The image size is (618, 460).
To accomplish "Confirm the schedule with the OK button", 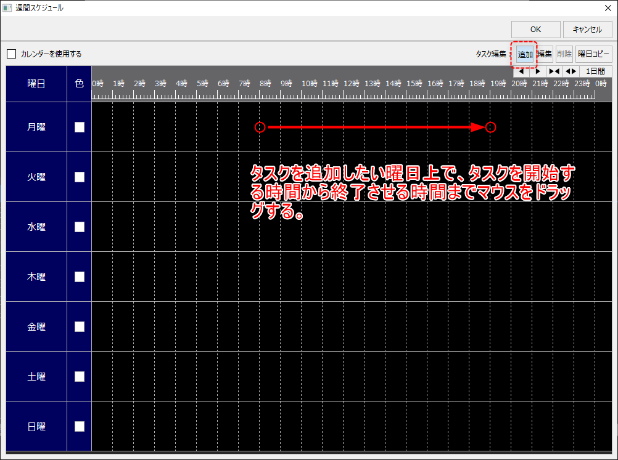I will [x=535, y=29].
